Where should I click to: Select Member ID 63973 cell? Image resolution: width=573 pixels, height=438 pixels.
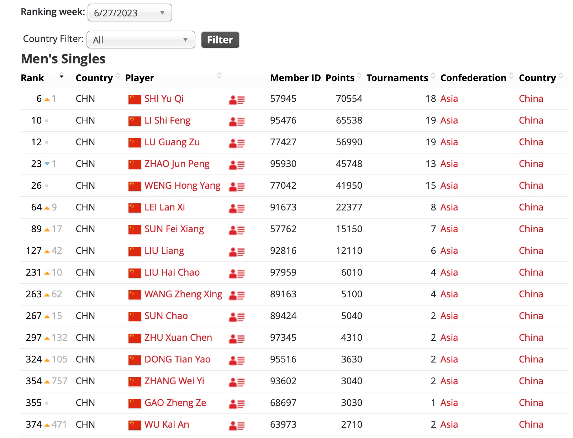tap(283, 424)
